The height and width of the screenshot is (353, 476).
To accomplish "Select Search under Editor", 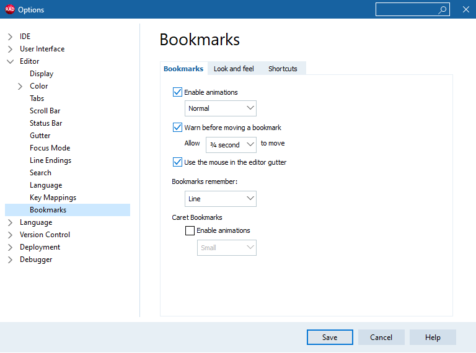I will tap(40, 173).
